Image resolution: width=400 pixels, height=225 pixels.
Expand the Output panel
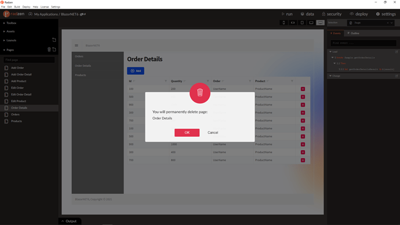click(69, 221)
